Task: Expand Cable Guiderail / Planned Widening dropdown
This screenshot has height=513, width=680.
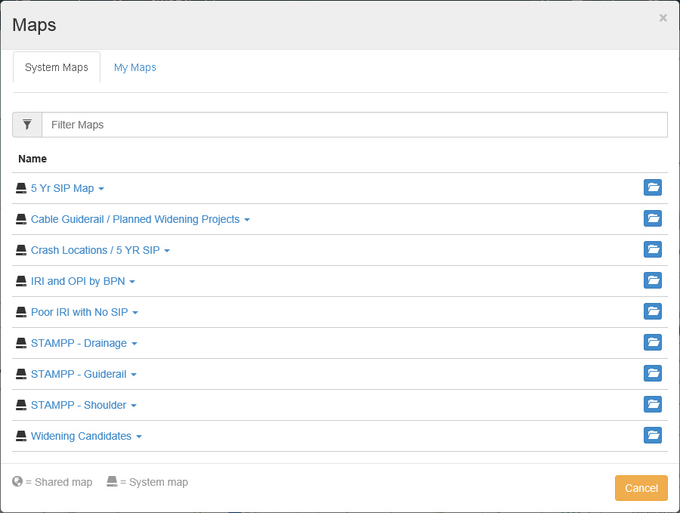Action: click(x=247, y=220)
